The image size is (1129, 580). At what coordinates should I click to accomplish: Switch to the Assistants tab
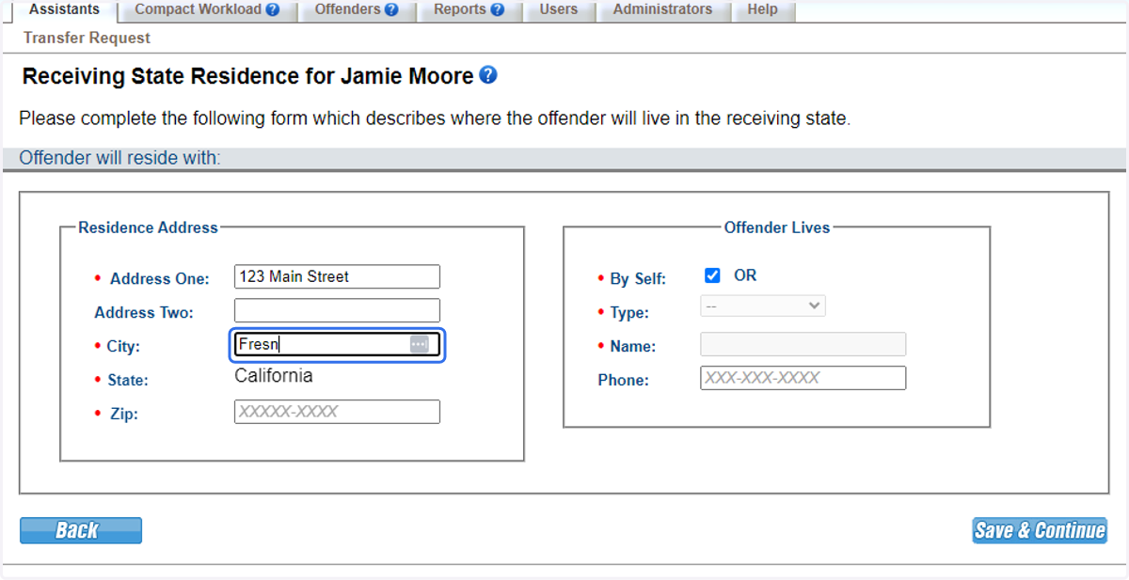click(x=64, y=9)
